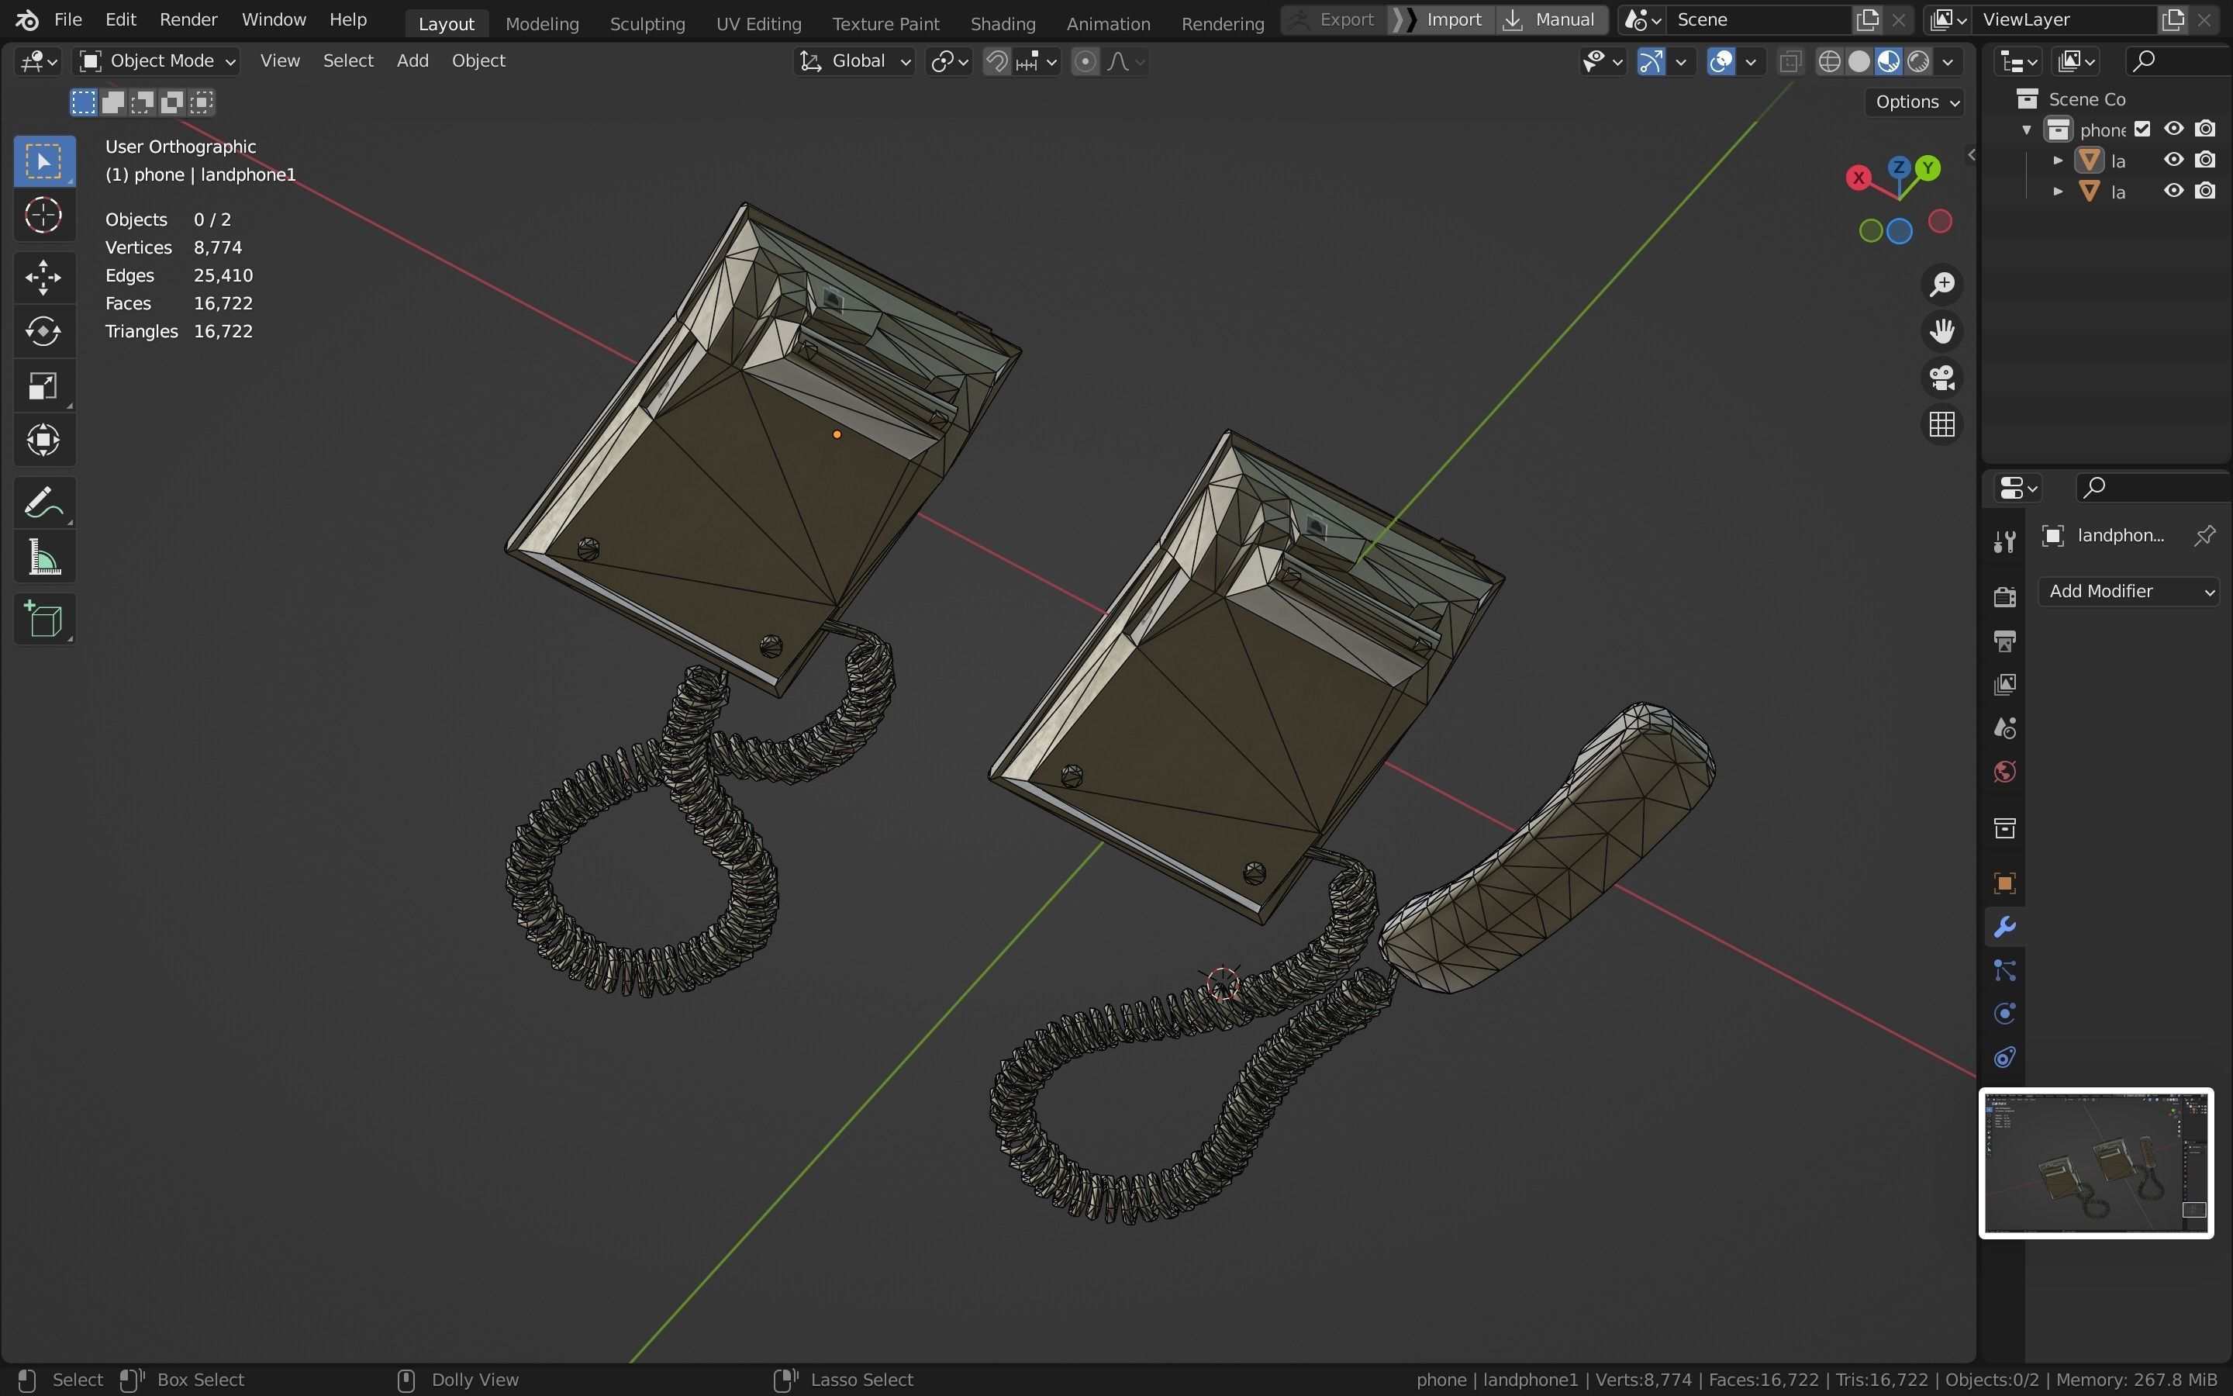Image resolution: width=2233 pixels, height=1396 pixels.
Task: Select the Select Box tool
Action: (x=43, y=161)
